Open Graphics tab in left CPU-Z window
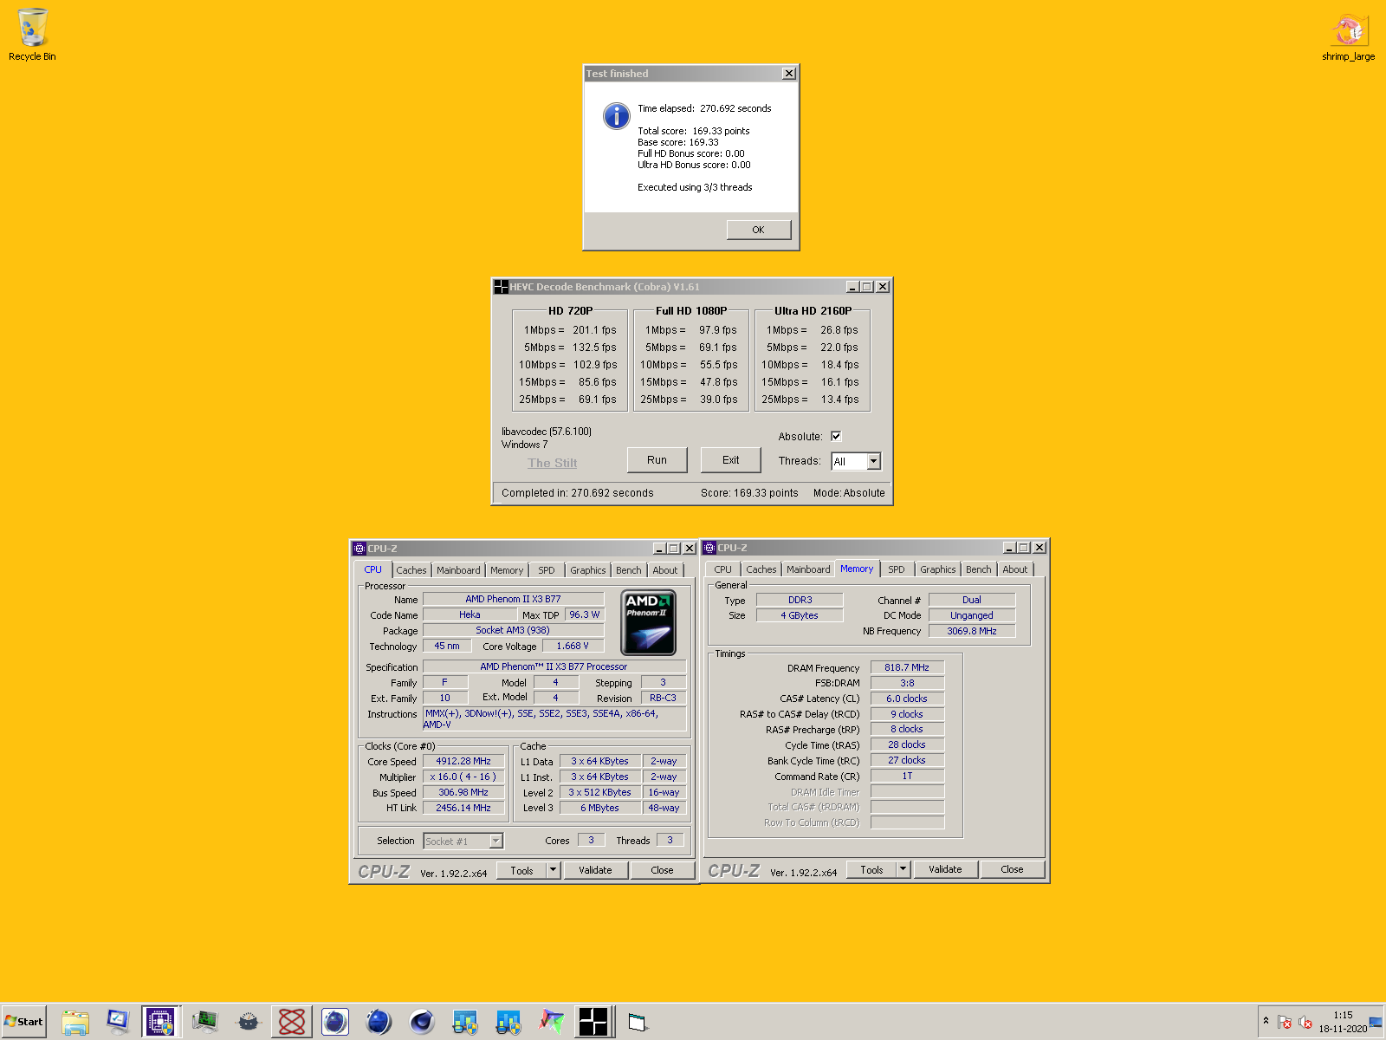The width and height of the screenshot is (1386, 1040). (x=588, y=570)
